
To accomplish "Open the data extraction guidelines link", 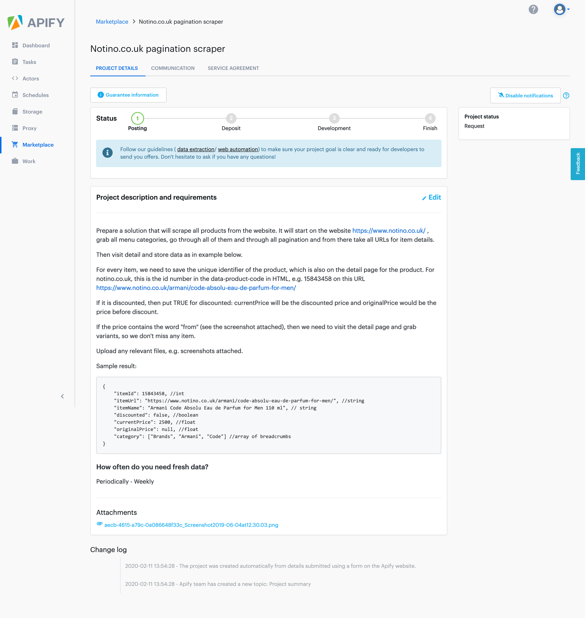I will pos(196,149).
